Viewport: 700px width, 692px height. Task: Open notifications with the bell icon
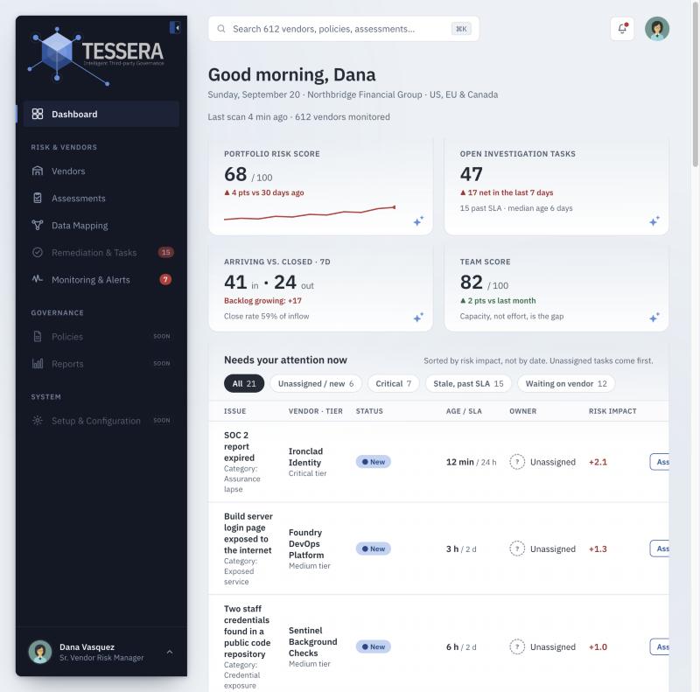622,29
